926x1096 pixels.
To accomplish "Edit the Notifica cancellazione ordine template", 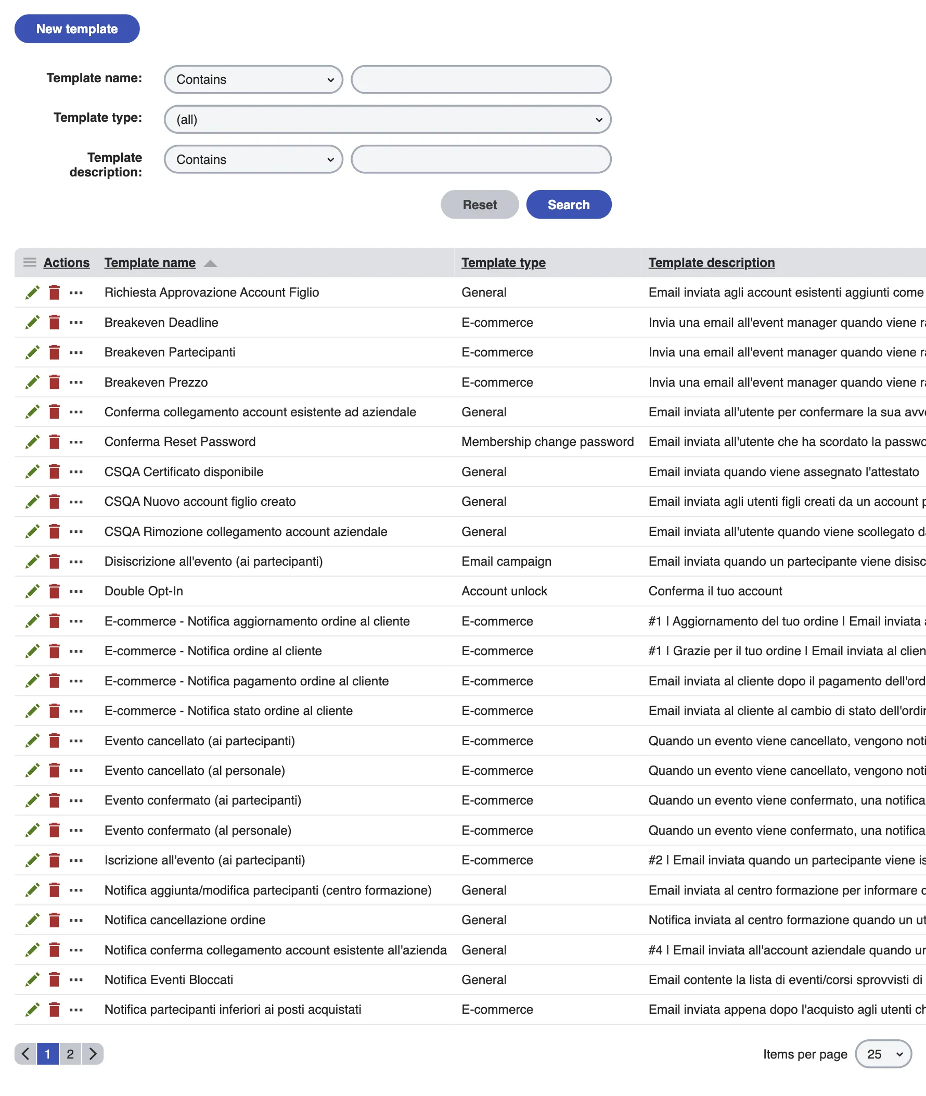I will 33,920.
